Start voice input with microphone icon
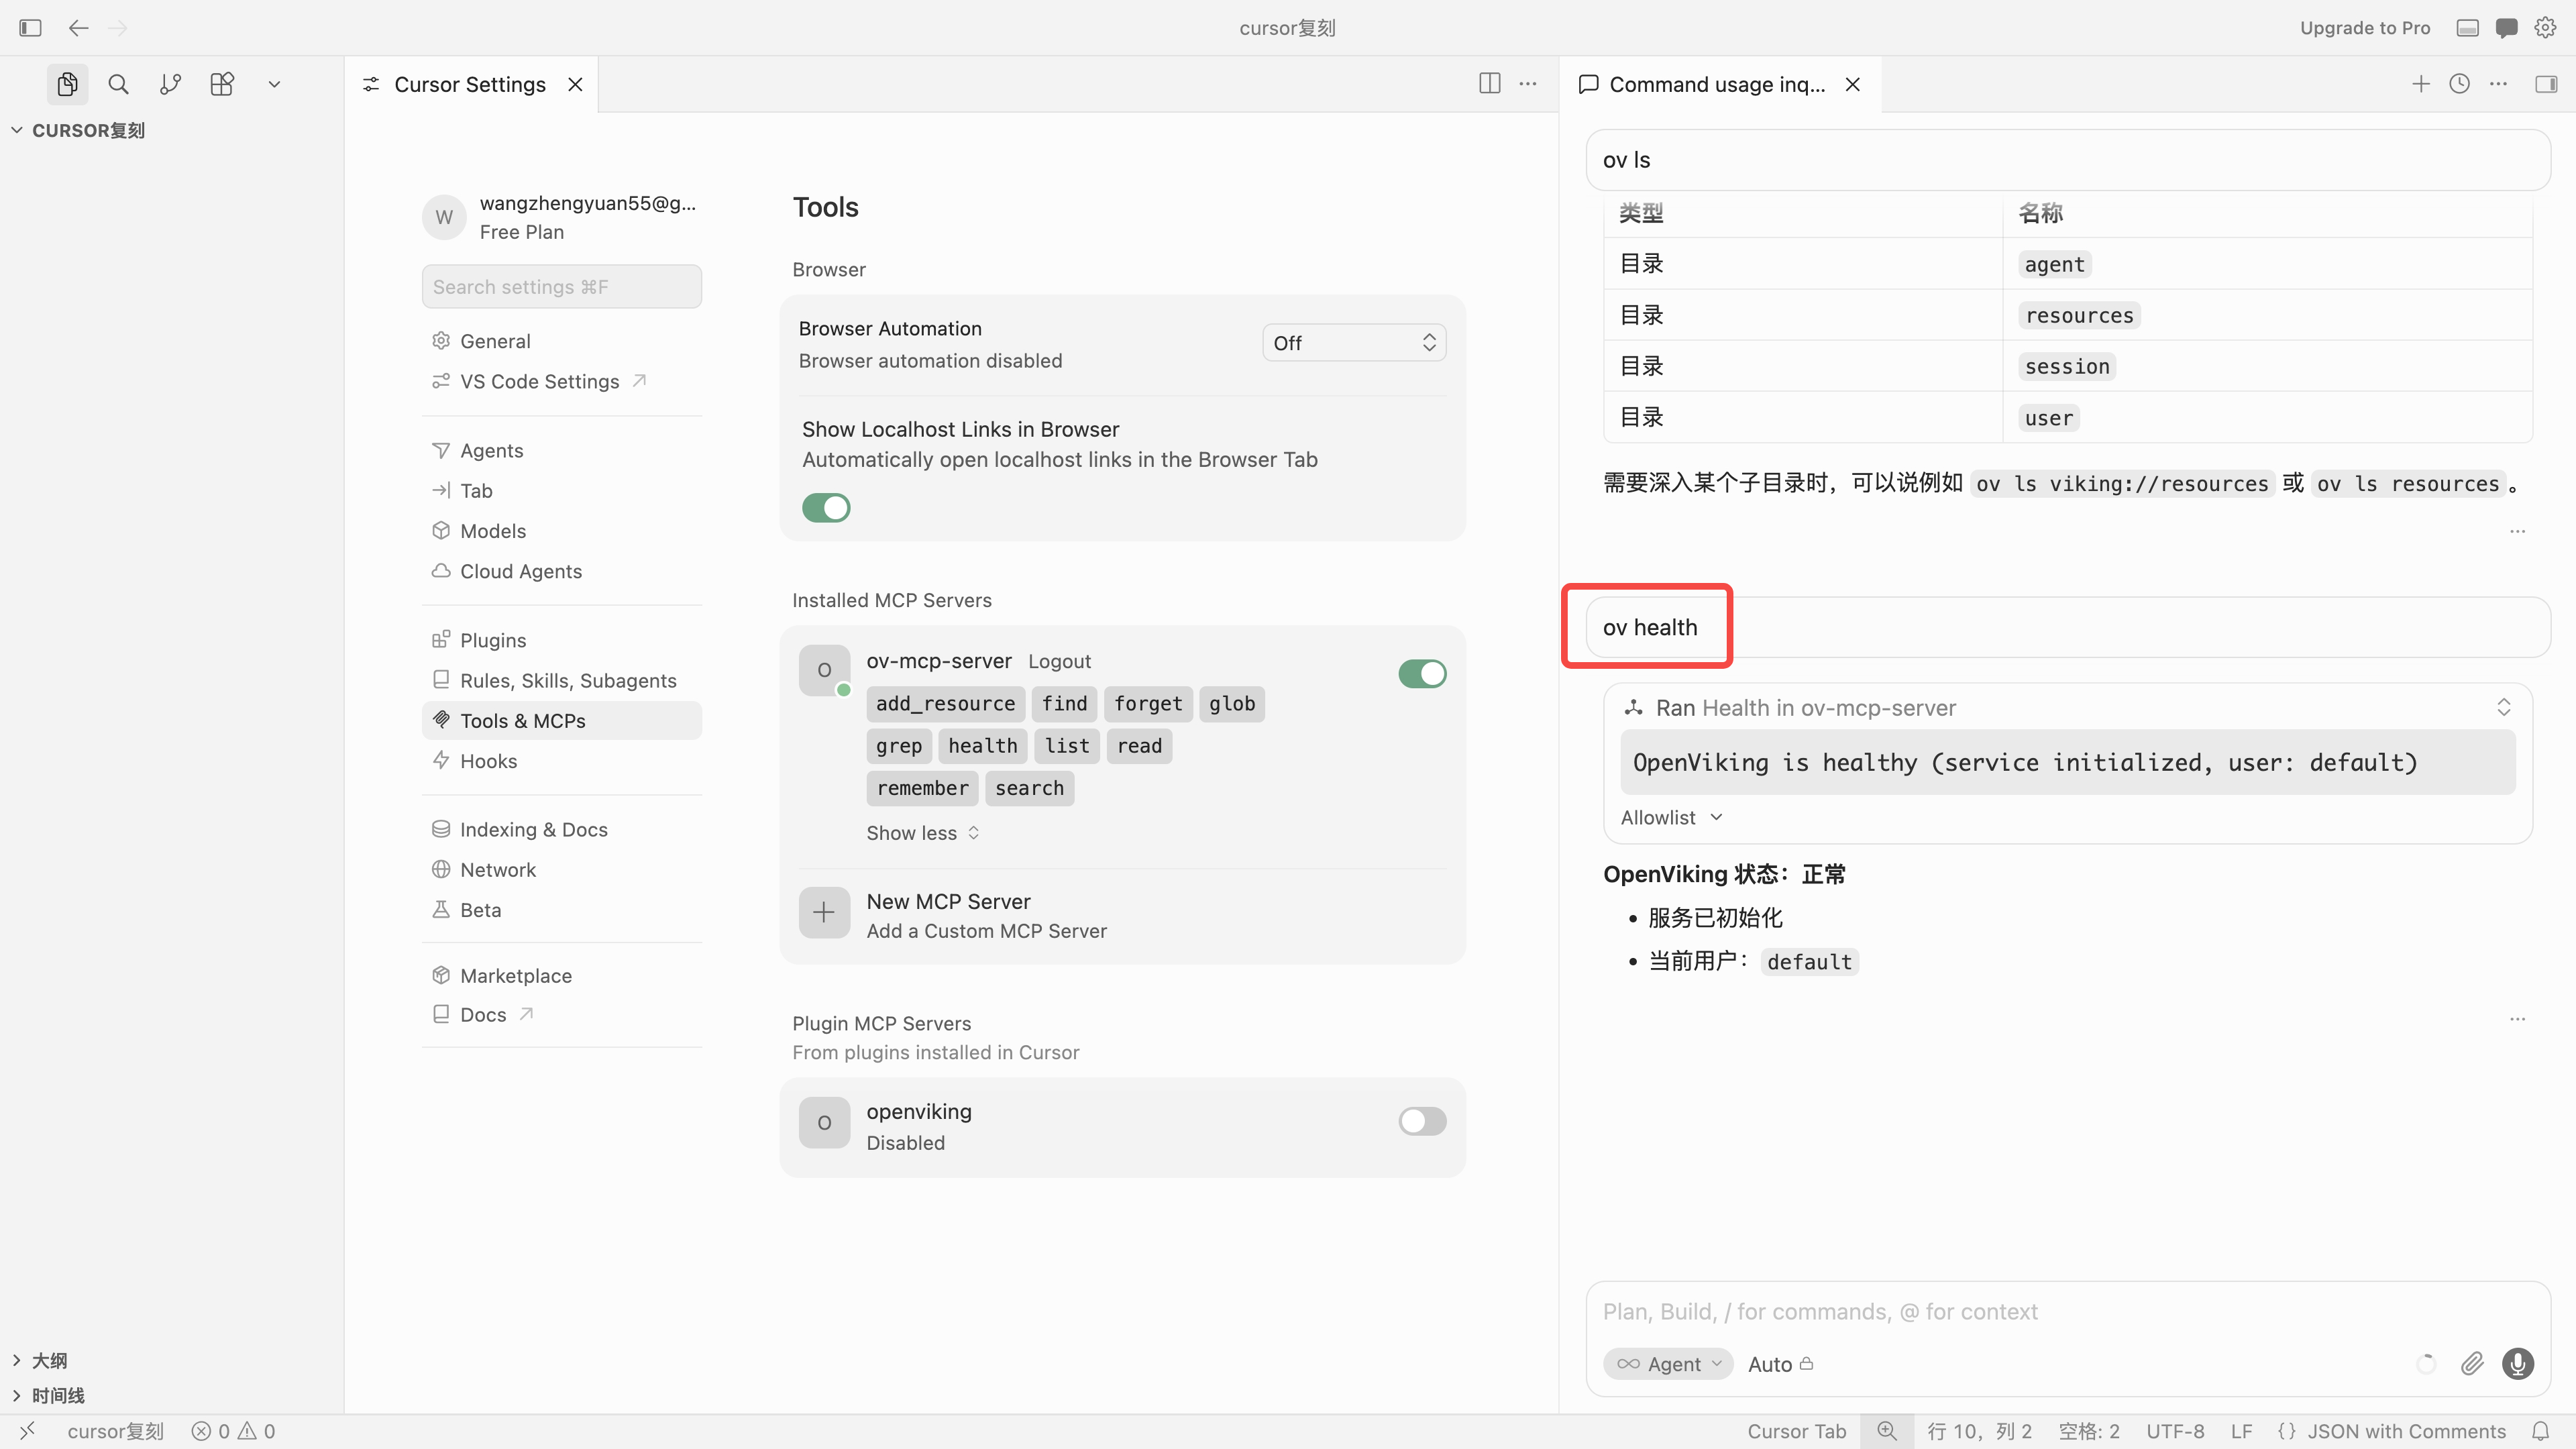The height and width of the screenshot is (1449, 2576). 2518,1363
